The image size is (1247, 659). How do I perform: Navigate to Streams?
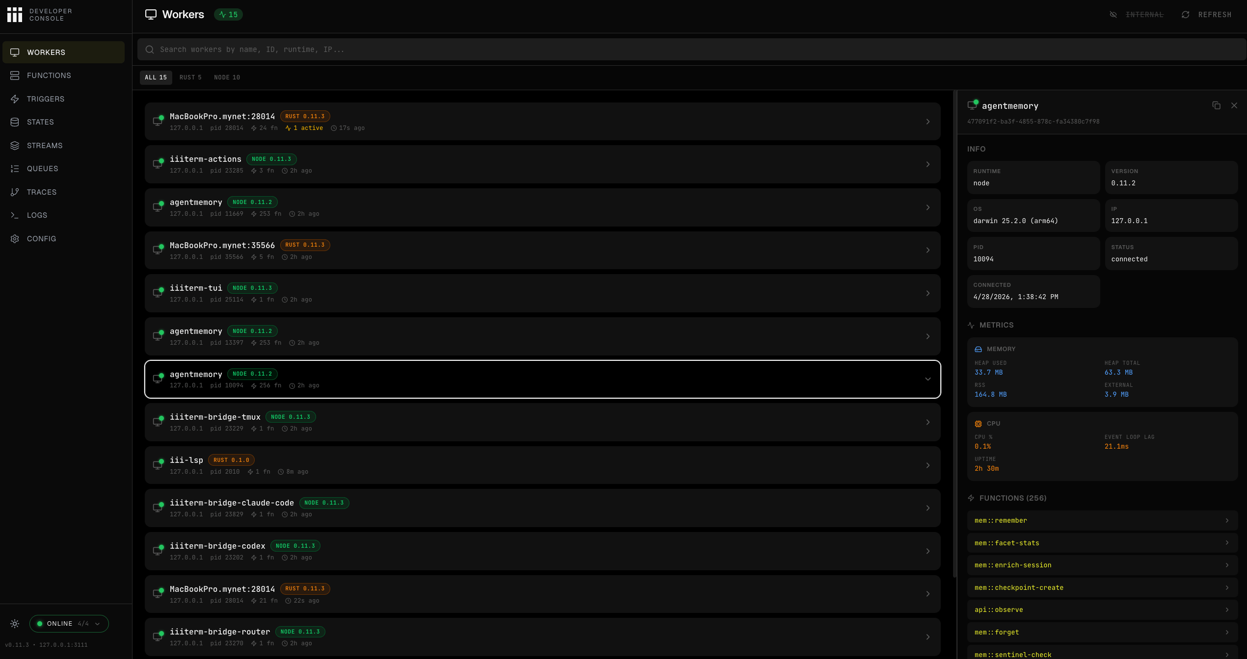[x=63, y=146]
